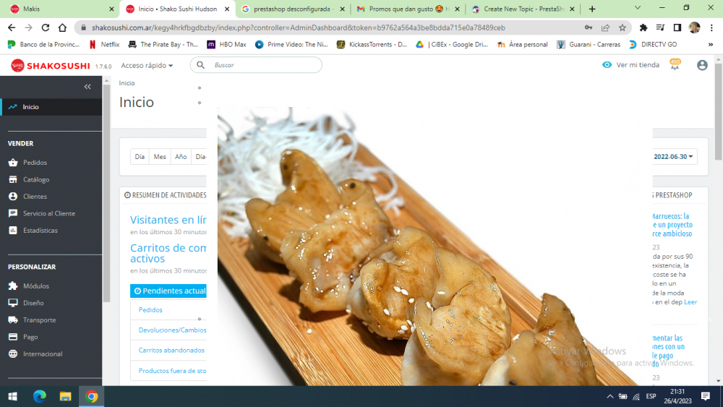
Task: Open Servicio al Cliente section
Action: coord(51,213)
